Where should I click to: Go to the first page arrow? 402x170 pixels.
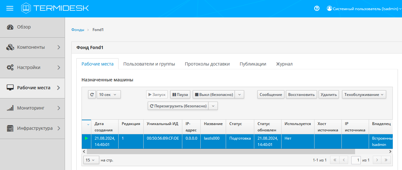(334, 160)
